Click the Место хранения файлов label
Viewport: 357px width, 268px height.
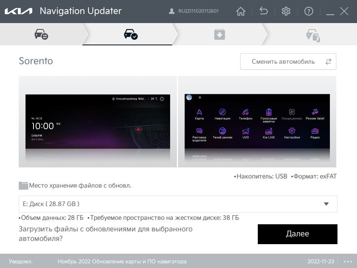point(80,186)
